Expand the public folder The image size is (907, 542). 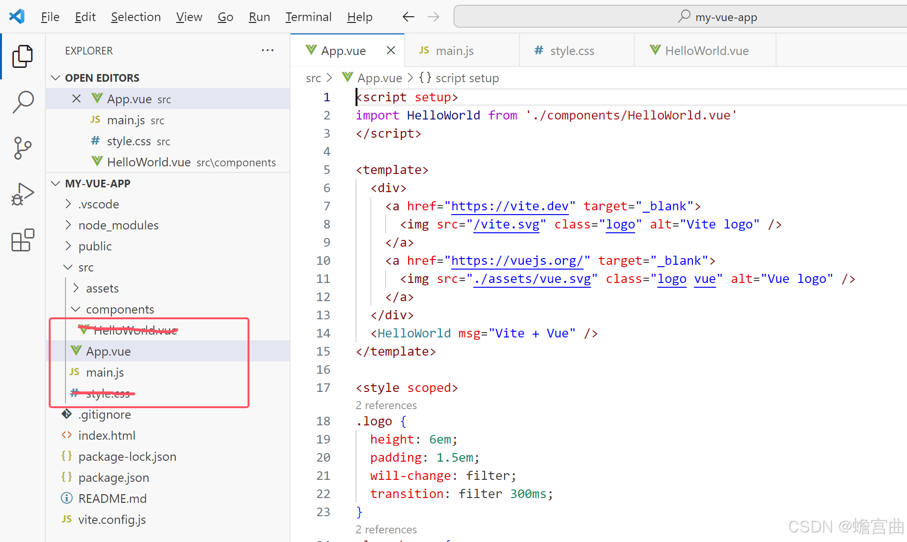[68, 246]
